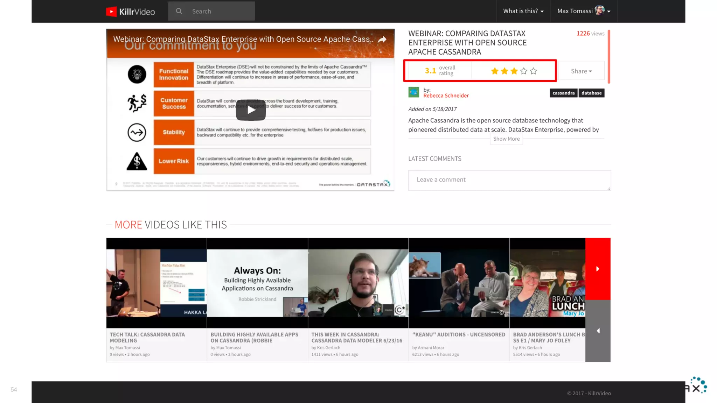
Task: Open Tech Talk Cassandra Data Modeling thumbnail
Action: pyautogui.click(x=156, y=283)
